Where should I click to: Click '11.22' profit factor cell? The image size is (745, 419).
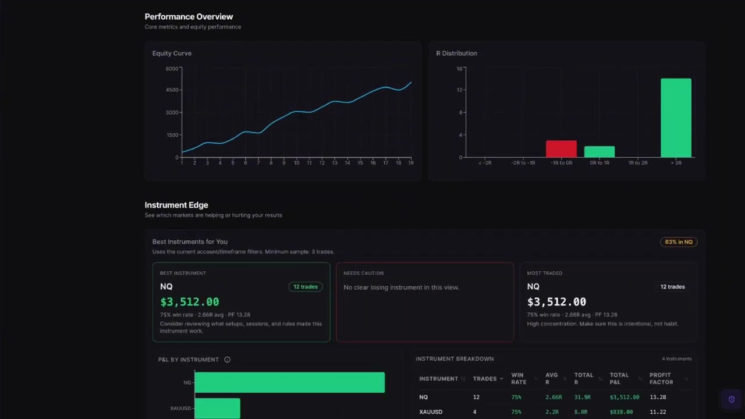[658, 412]
